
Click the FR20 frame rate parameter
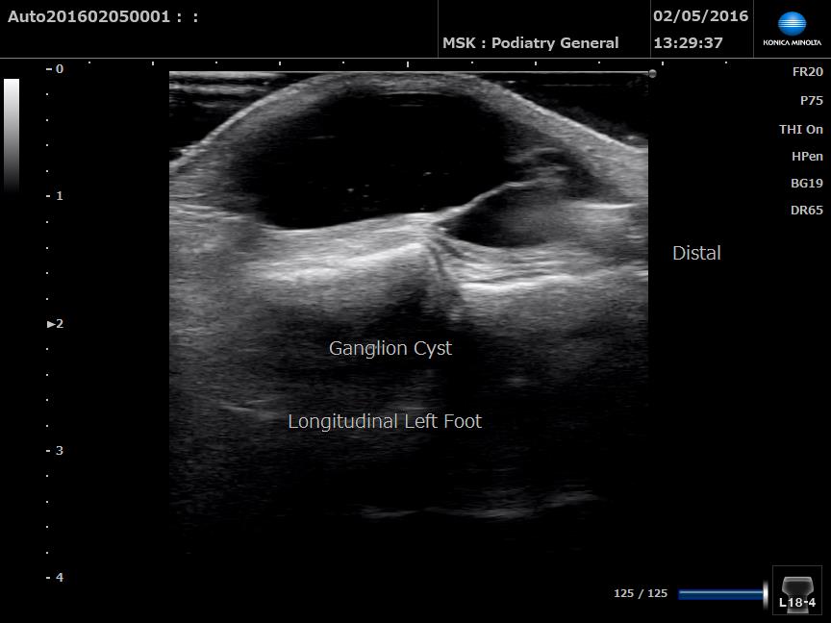[807, 72]
